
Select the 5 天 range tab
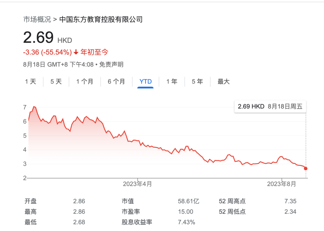[56, 81]
